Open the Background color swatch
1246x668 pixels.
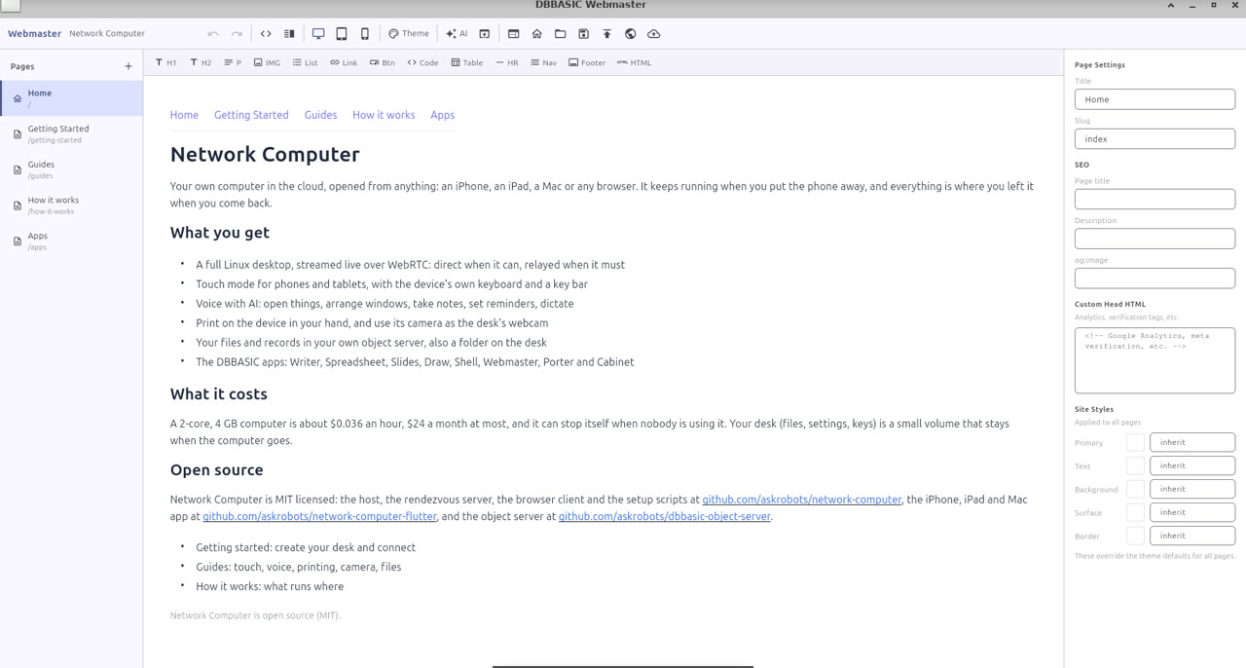1135,489
